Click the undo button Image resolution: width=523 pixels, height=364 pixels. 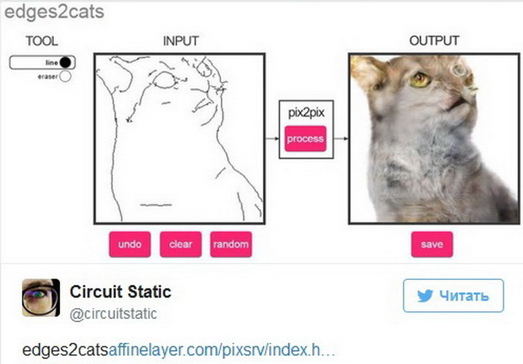tap(129, 244)
